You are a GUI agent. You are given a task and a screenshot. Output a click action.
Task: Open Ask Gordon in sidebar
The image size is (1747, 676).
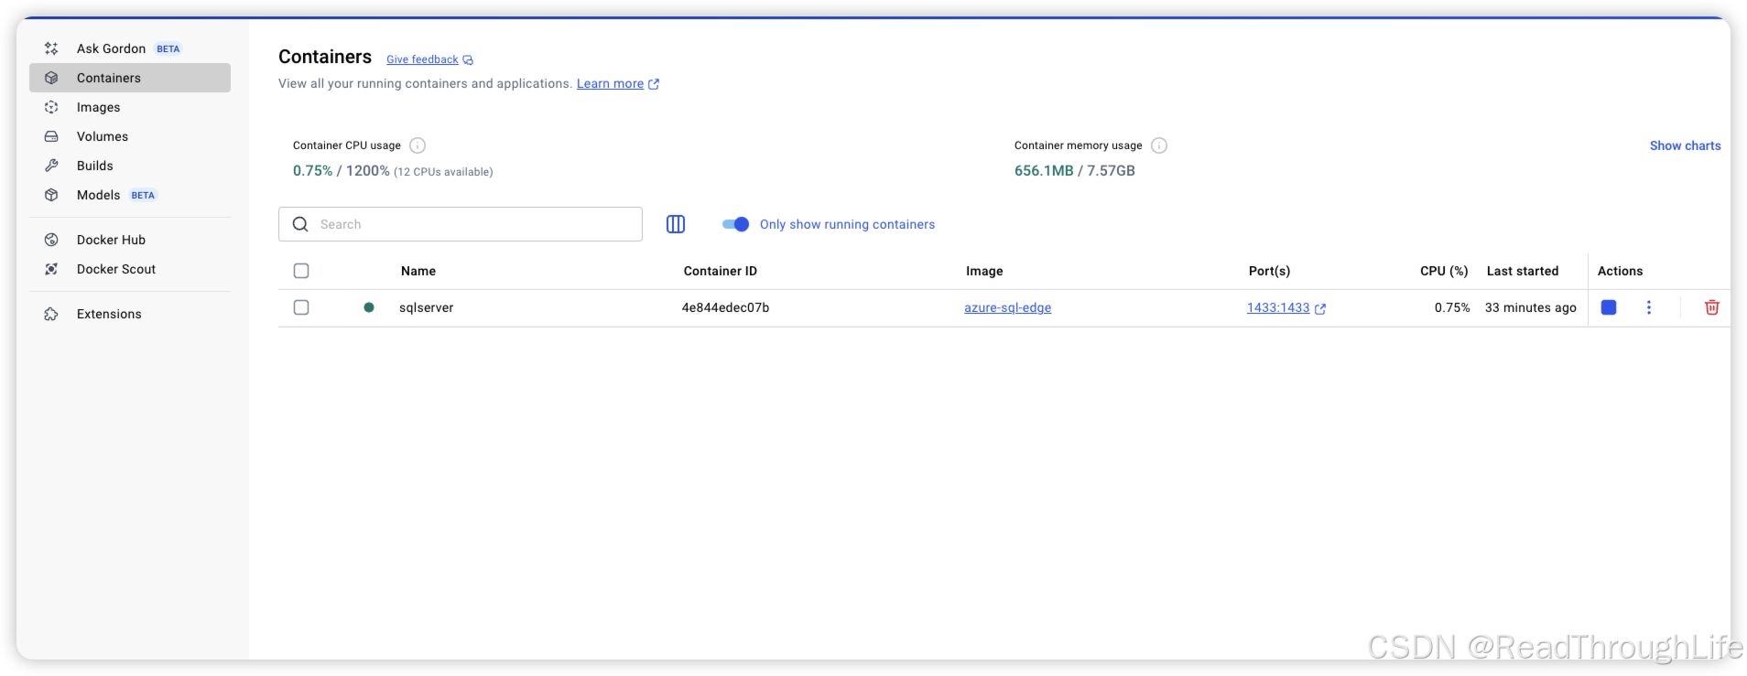click(129, 48)
